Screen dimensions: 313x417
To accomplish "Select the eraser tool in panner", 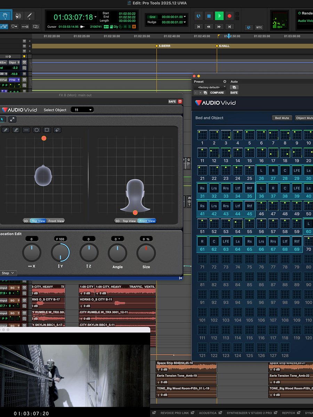I will point(57,130).
